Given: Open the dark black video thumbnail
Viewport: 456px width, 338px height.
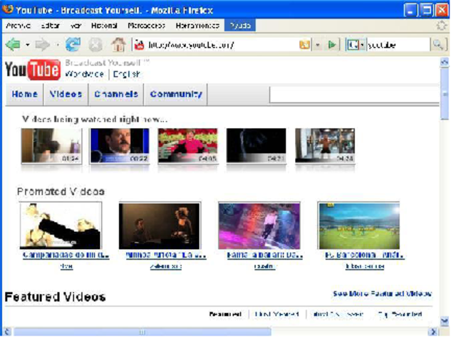Looking at the screenshot, I should point(256,146).
